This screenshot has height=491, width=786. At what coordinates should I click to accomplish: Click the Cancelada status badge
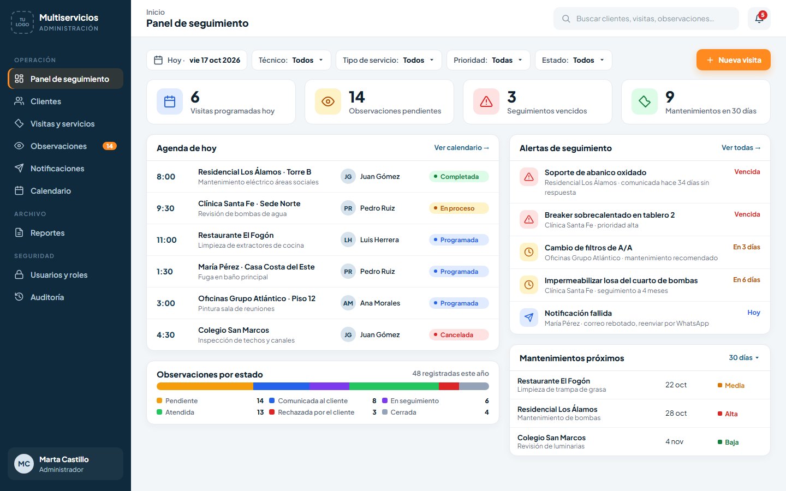[x=458, y=335]
